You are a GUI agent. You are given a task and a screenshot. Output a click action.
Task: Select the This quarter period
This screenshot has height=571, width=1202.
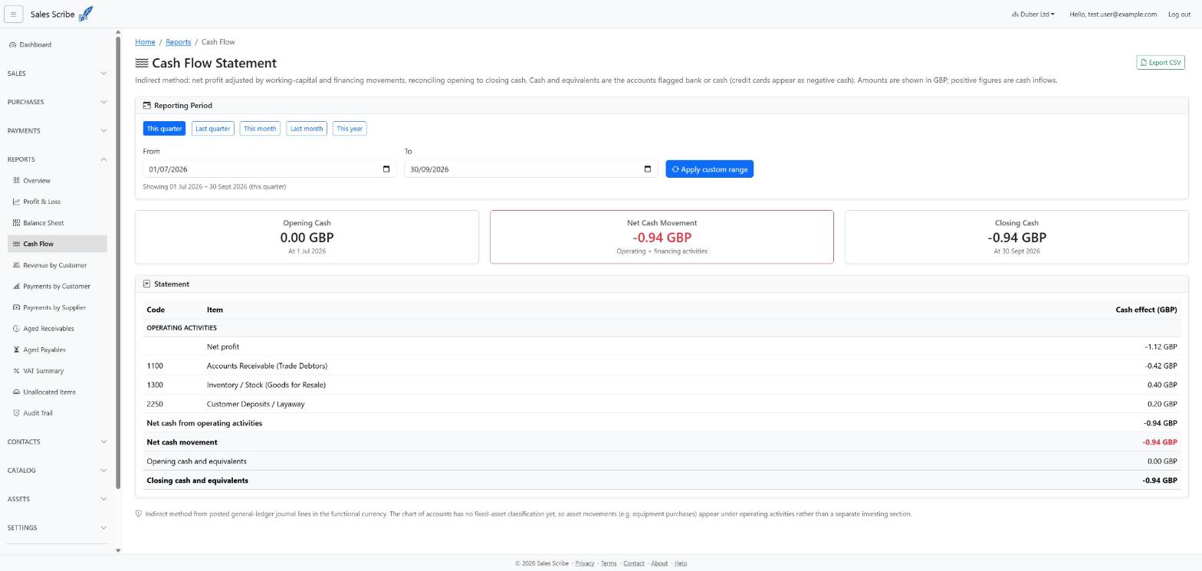[164, 129]
